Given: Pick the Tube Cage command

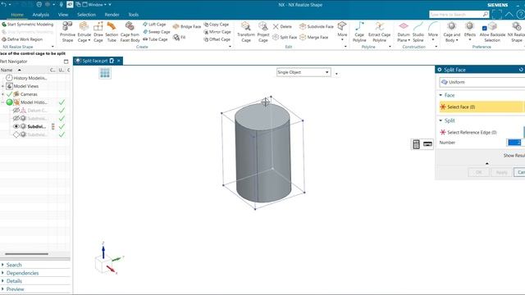Looking at the screenshot, I should tap(155, 39).
